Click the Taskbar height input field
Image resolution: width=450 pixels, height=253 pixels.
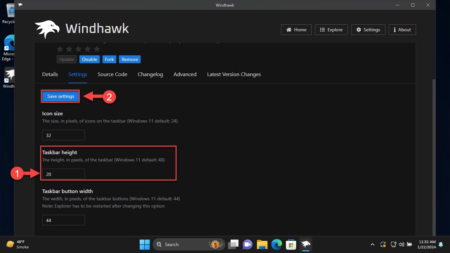coord(64,174)
